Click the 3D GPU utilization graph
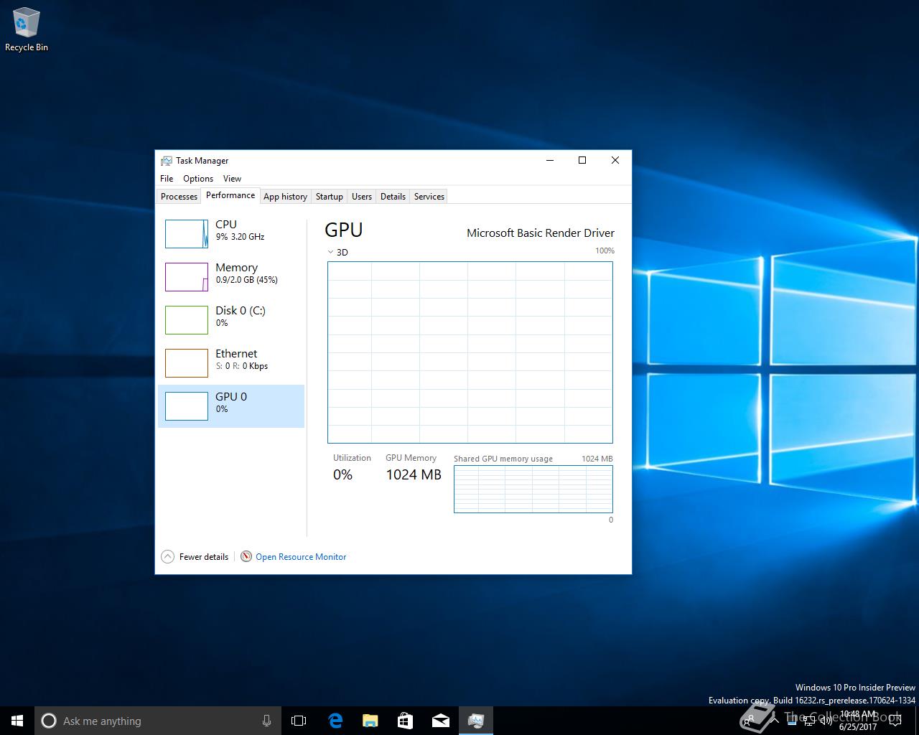The height and width of the screenshot is (735, 919). pos(470,352)
